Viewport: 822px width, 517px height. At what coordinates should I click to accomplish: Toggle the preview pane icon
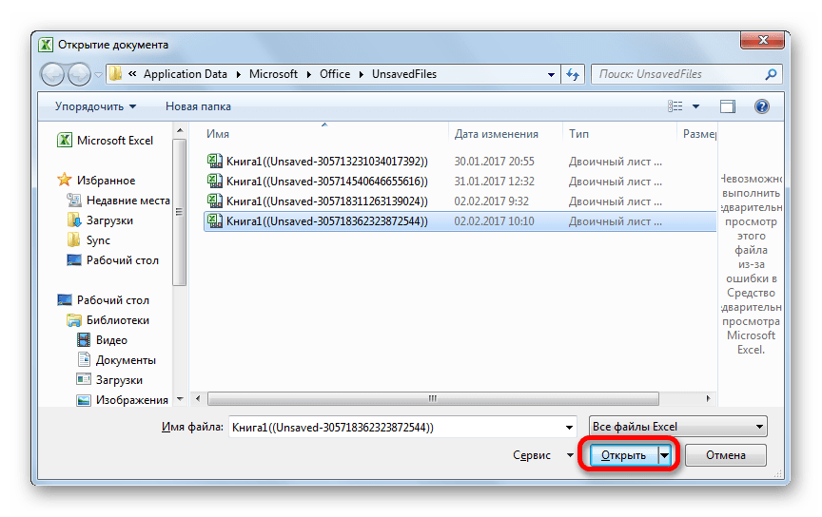[728, 106]
